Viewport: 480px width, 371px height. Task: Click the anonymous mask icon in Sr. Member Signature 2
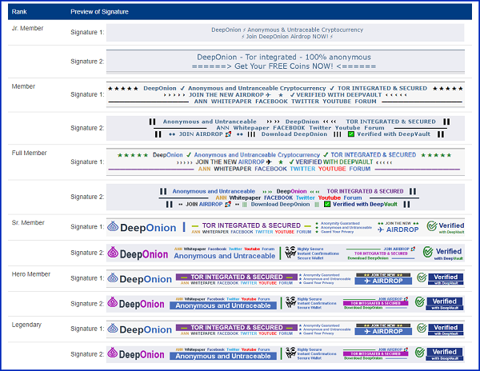pos(290,253)
